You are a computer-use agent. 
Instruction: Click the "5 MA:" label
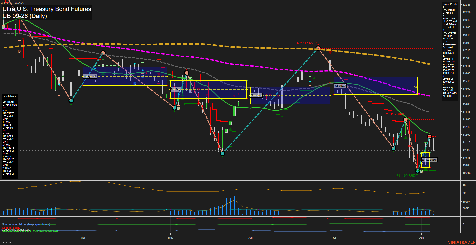point(6,111)
